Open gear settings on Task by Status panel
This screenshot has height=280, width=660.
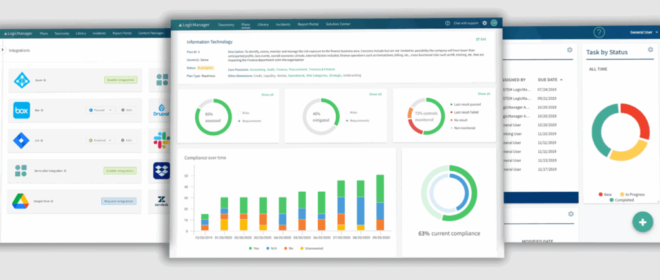(650, 50)
